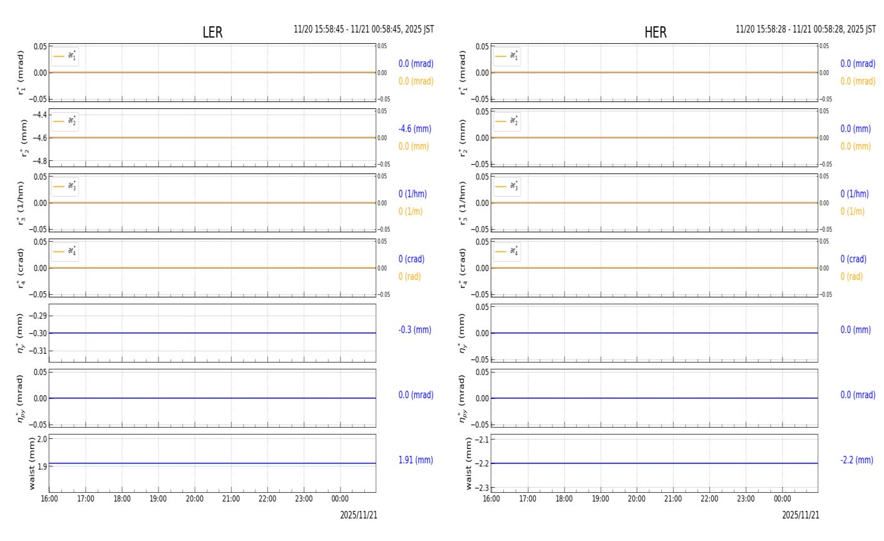This screenshot has height=541, width=884.
Task: Click the 2025/11/21 date under HER plots
Action: 801,515
